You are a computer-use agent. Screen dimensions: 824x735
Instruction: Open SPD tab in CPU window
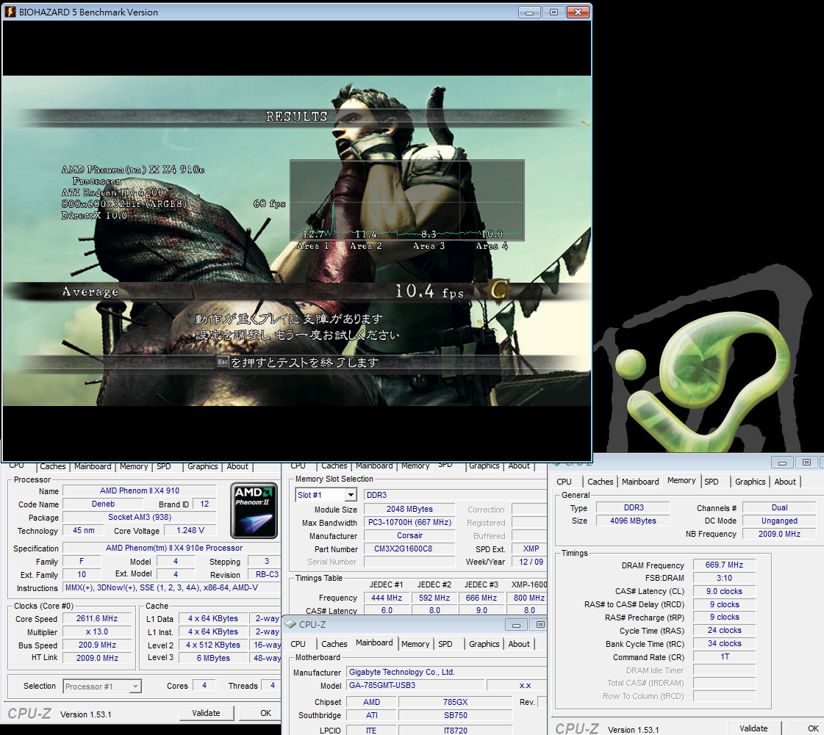point(163,466)
